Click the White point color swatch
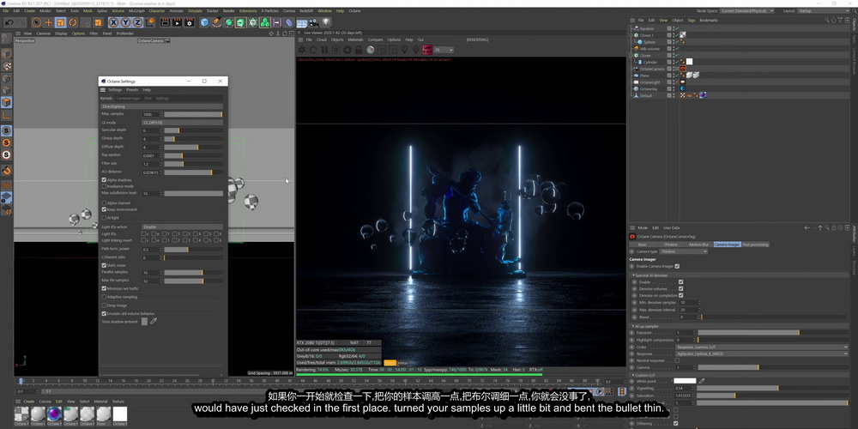Image resolution: width=858 pixels, height=429 pixels. pos(685,381)
